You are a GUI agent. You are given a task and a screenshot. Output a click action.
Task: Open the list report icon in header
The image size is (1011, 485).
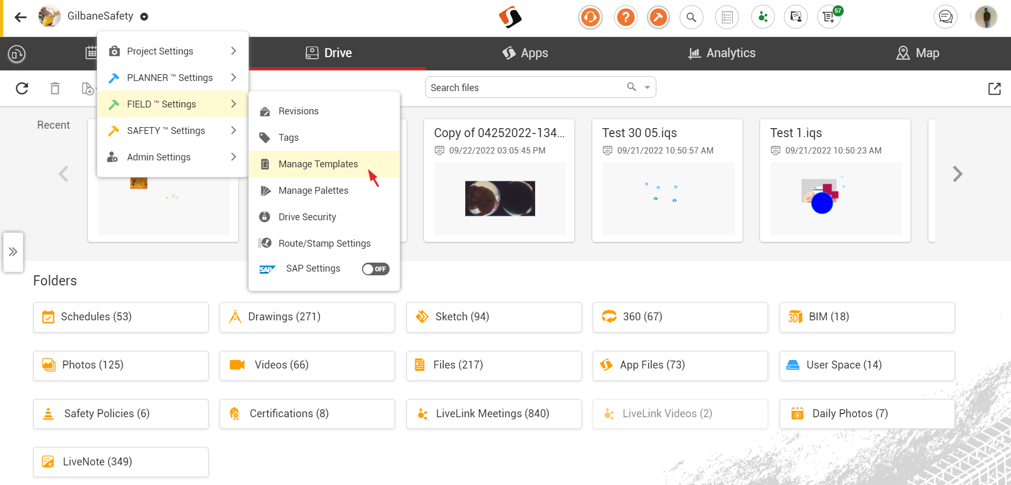727,17
